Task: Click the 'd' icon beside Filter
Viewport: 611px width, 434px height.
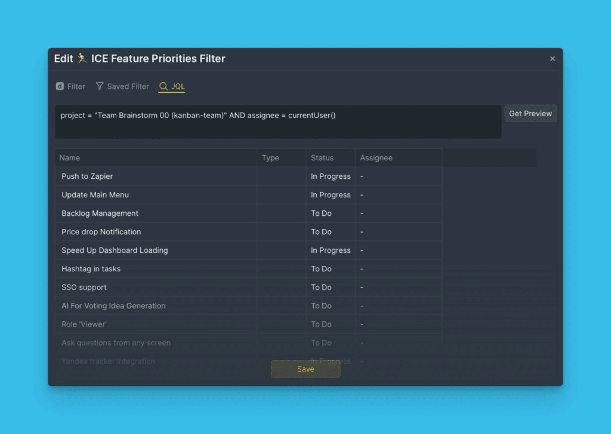Action: pos(60,86)
